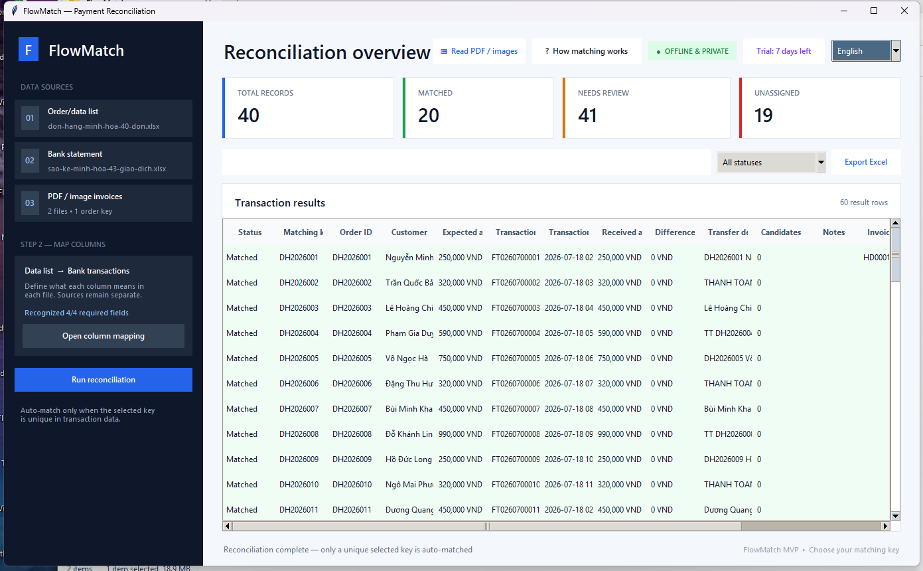The width and height of the screenshot is (923, 571).
Task: Open the English language dropdown
Action: [866, 51]
